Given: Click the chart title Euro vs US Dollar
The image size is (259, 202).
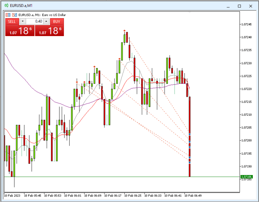Looking at the screenshot, I should tap(54, 15).
